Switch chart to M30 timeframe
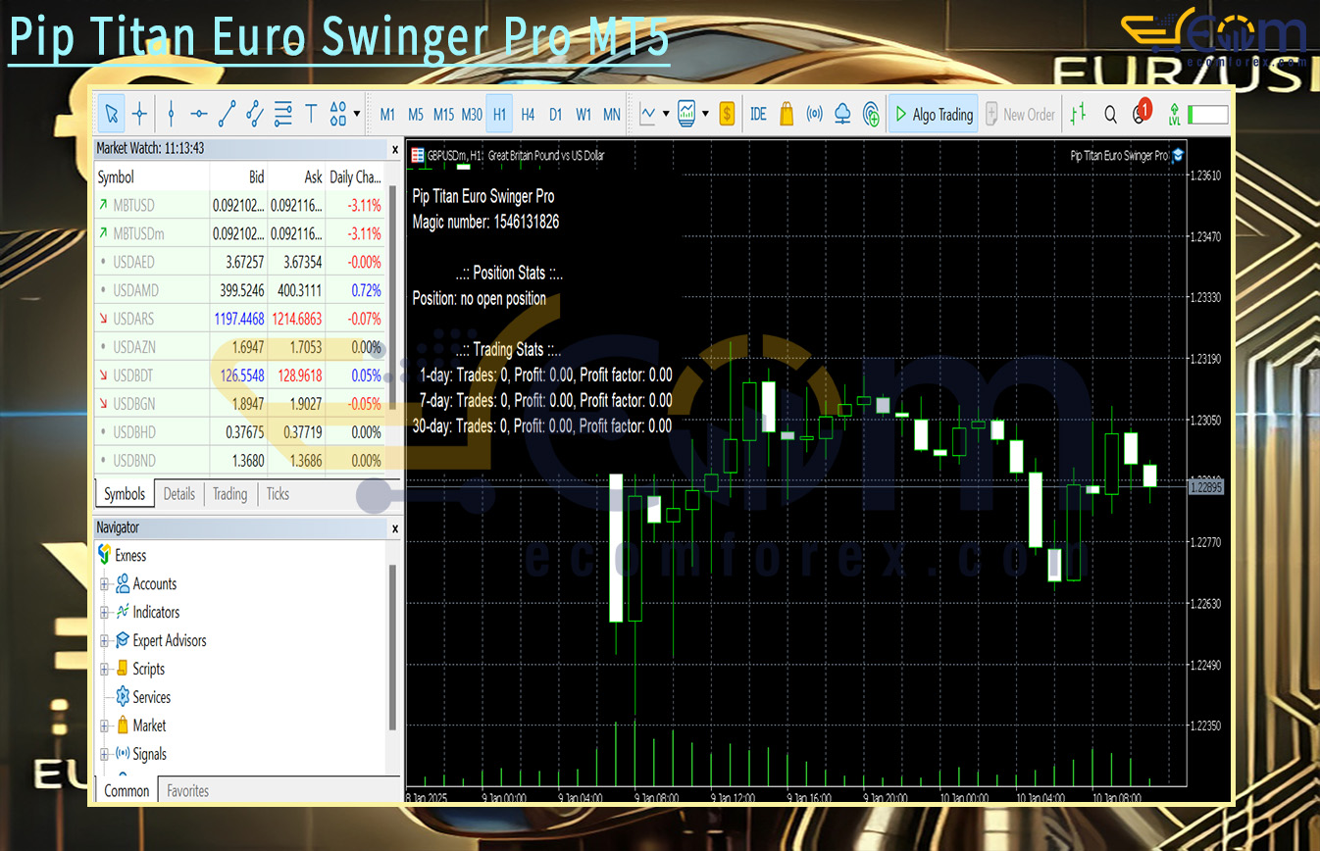Image resolution: width=1320 pixels, height=851 pixels. tap(472, 115)
